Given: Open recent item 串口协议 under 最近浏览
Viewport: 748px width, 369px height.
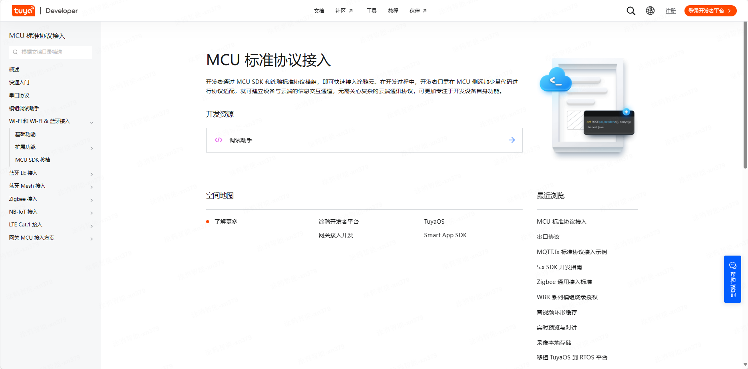Looking at the screenshot, I should (548, 237).
